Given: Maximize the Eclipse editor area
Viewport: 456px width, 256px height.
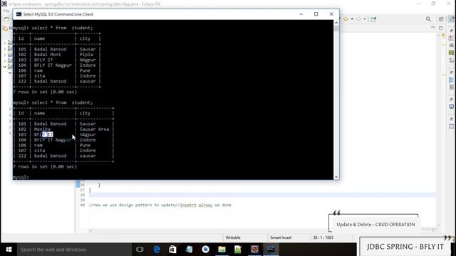Looking at the screenshot, I should (440, 28).
